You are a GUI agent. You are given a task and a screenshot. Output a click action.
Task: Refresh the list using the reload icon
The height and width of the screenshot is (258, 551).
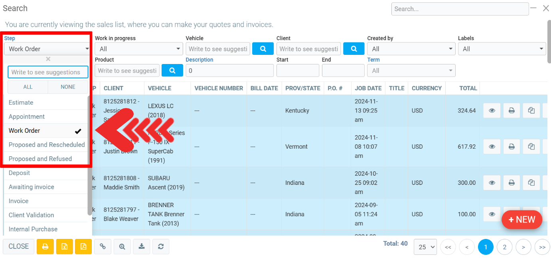161,246
